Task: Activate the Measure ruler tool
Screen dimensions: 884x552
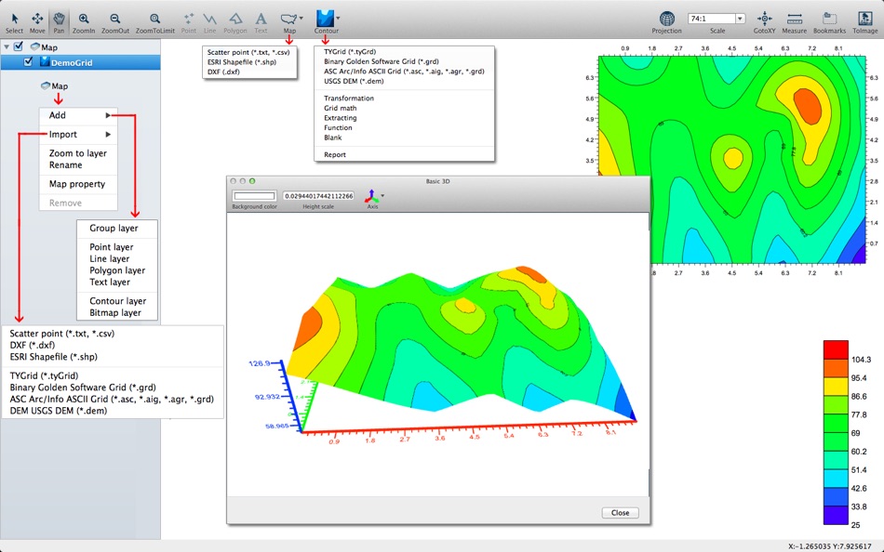Action: (x=795, y=22)
